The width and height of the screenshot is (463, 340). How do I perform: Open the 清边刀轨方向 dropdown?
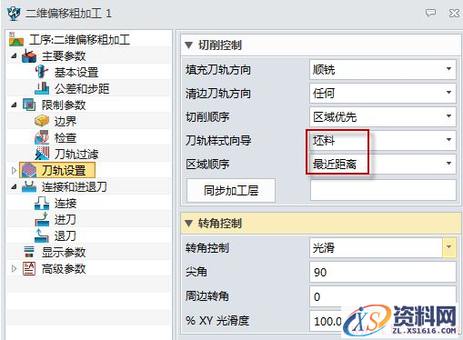pos(448,93)
